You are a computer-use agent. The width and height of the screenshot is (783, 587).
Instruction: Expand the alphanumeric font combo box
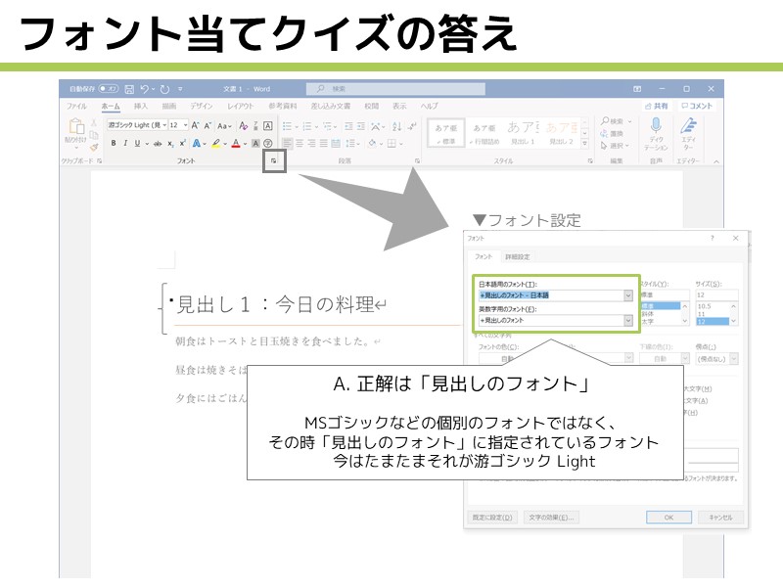tap(627, 320)
